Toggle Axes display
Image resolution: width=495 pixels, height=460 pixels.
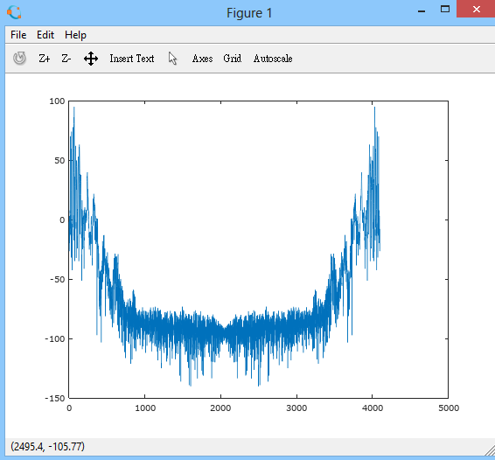point(202,59)
